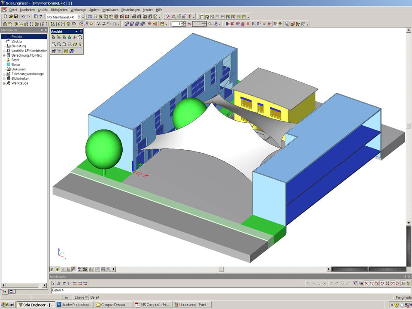Click the Befehl command line input
412x309 pixels.
coord(215,291)
